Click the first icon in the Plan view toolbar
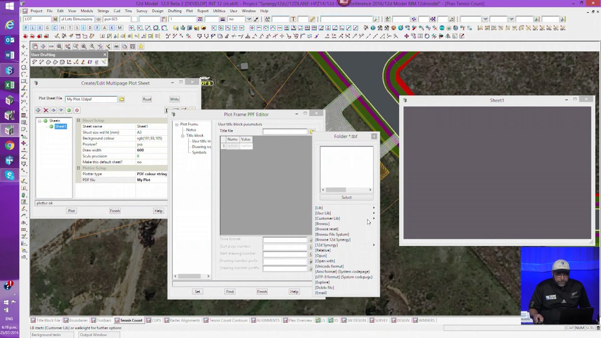601x338 pixels. coord(35,46)
